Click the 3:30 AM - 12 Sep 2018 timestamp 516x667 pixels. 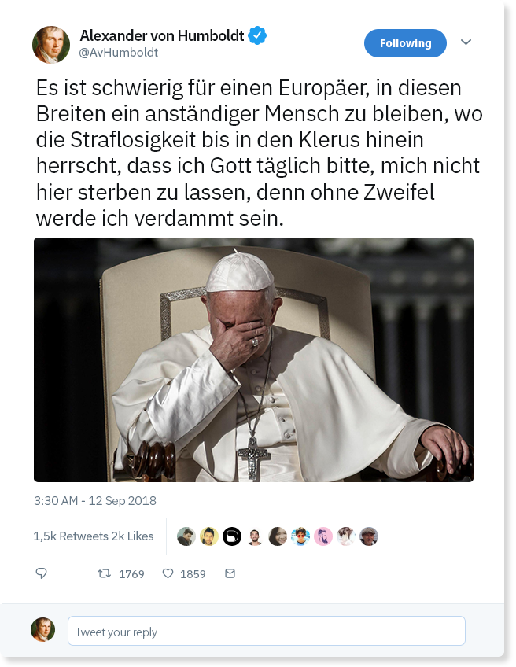(95, 501)
